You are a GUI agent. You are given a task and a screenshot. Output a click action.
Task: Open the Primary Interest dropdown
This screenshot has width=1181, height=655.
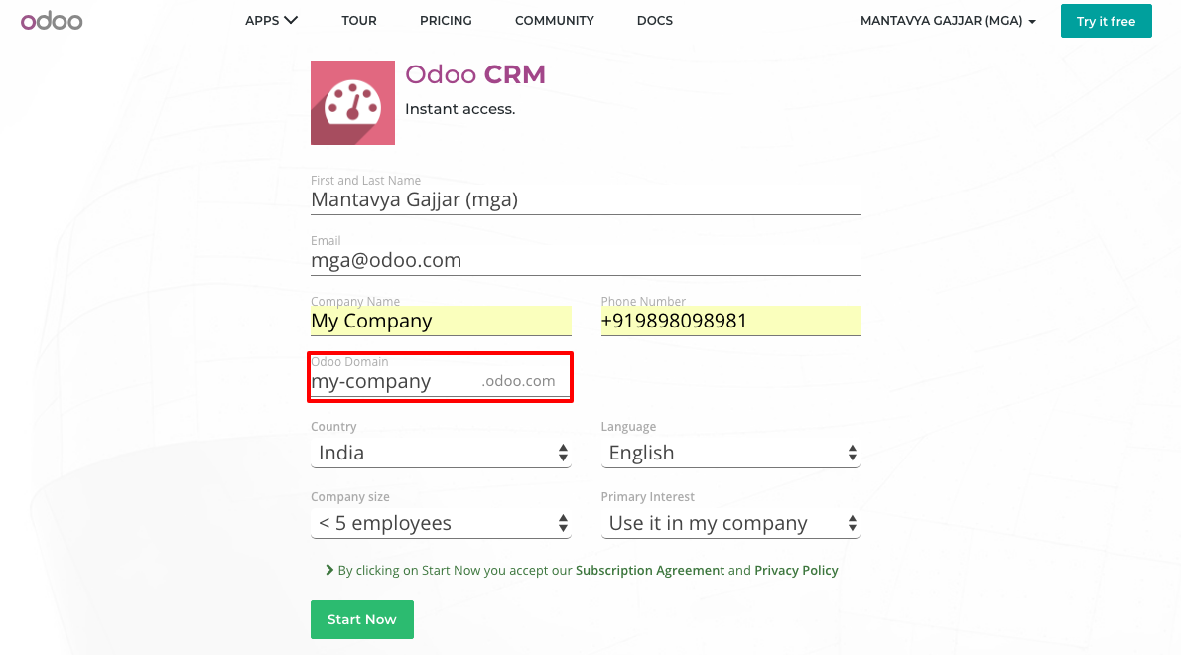point(730,523)
